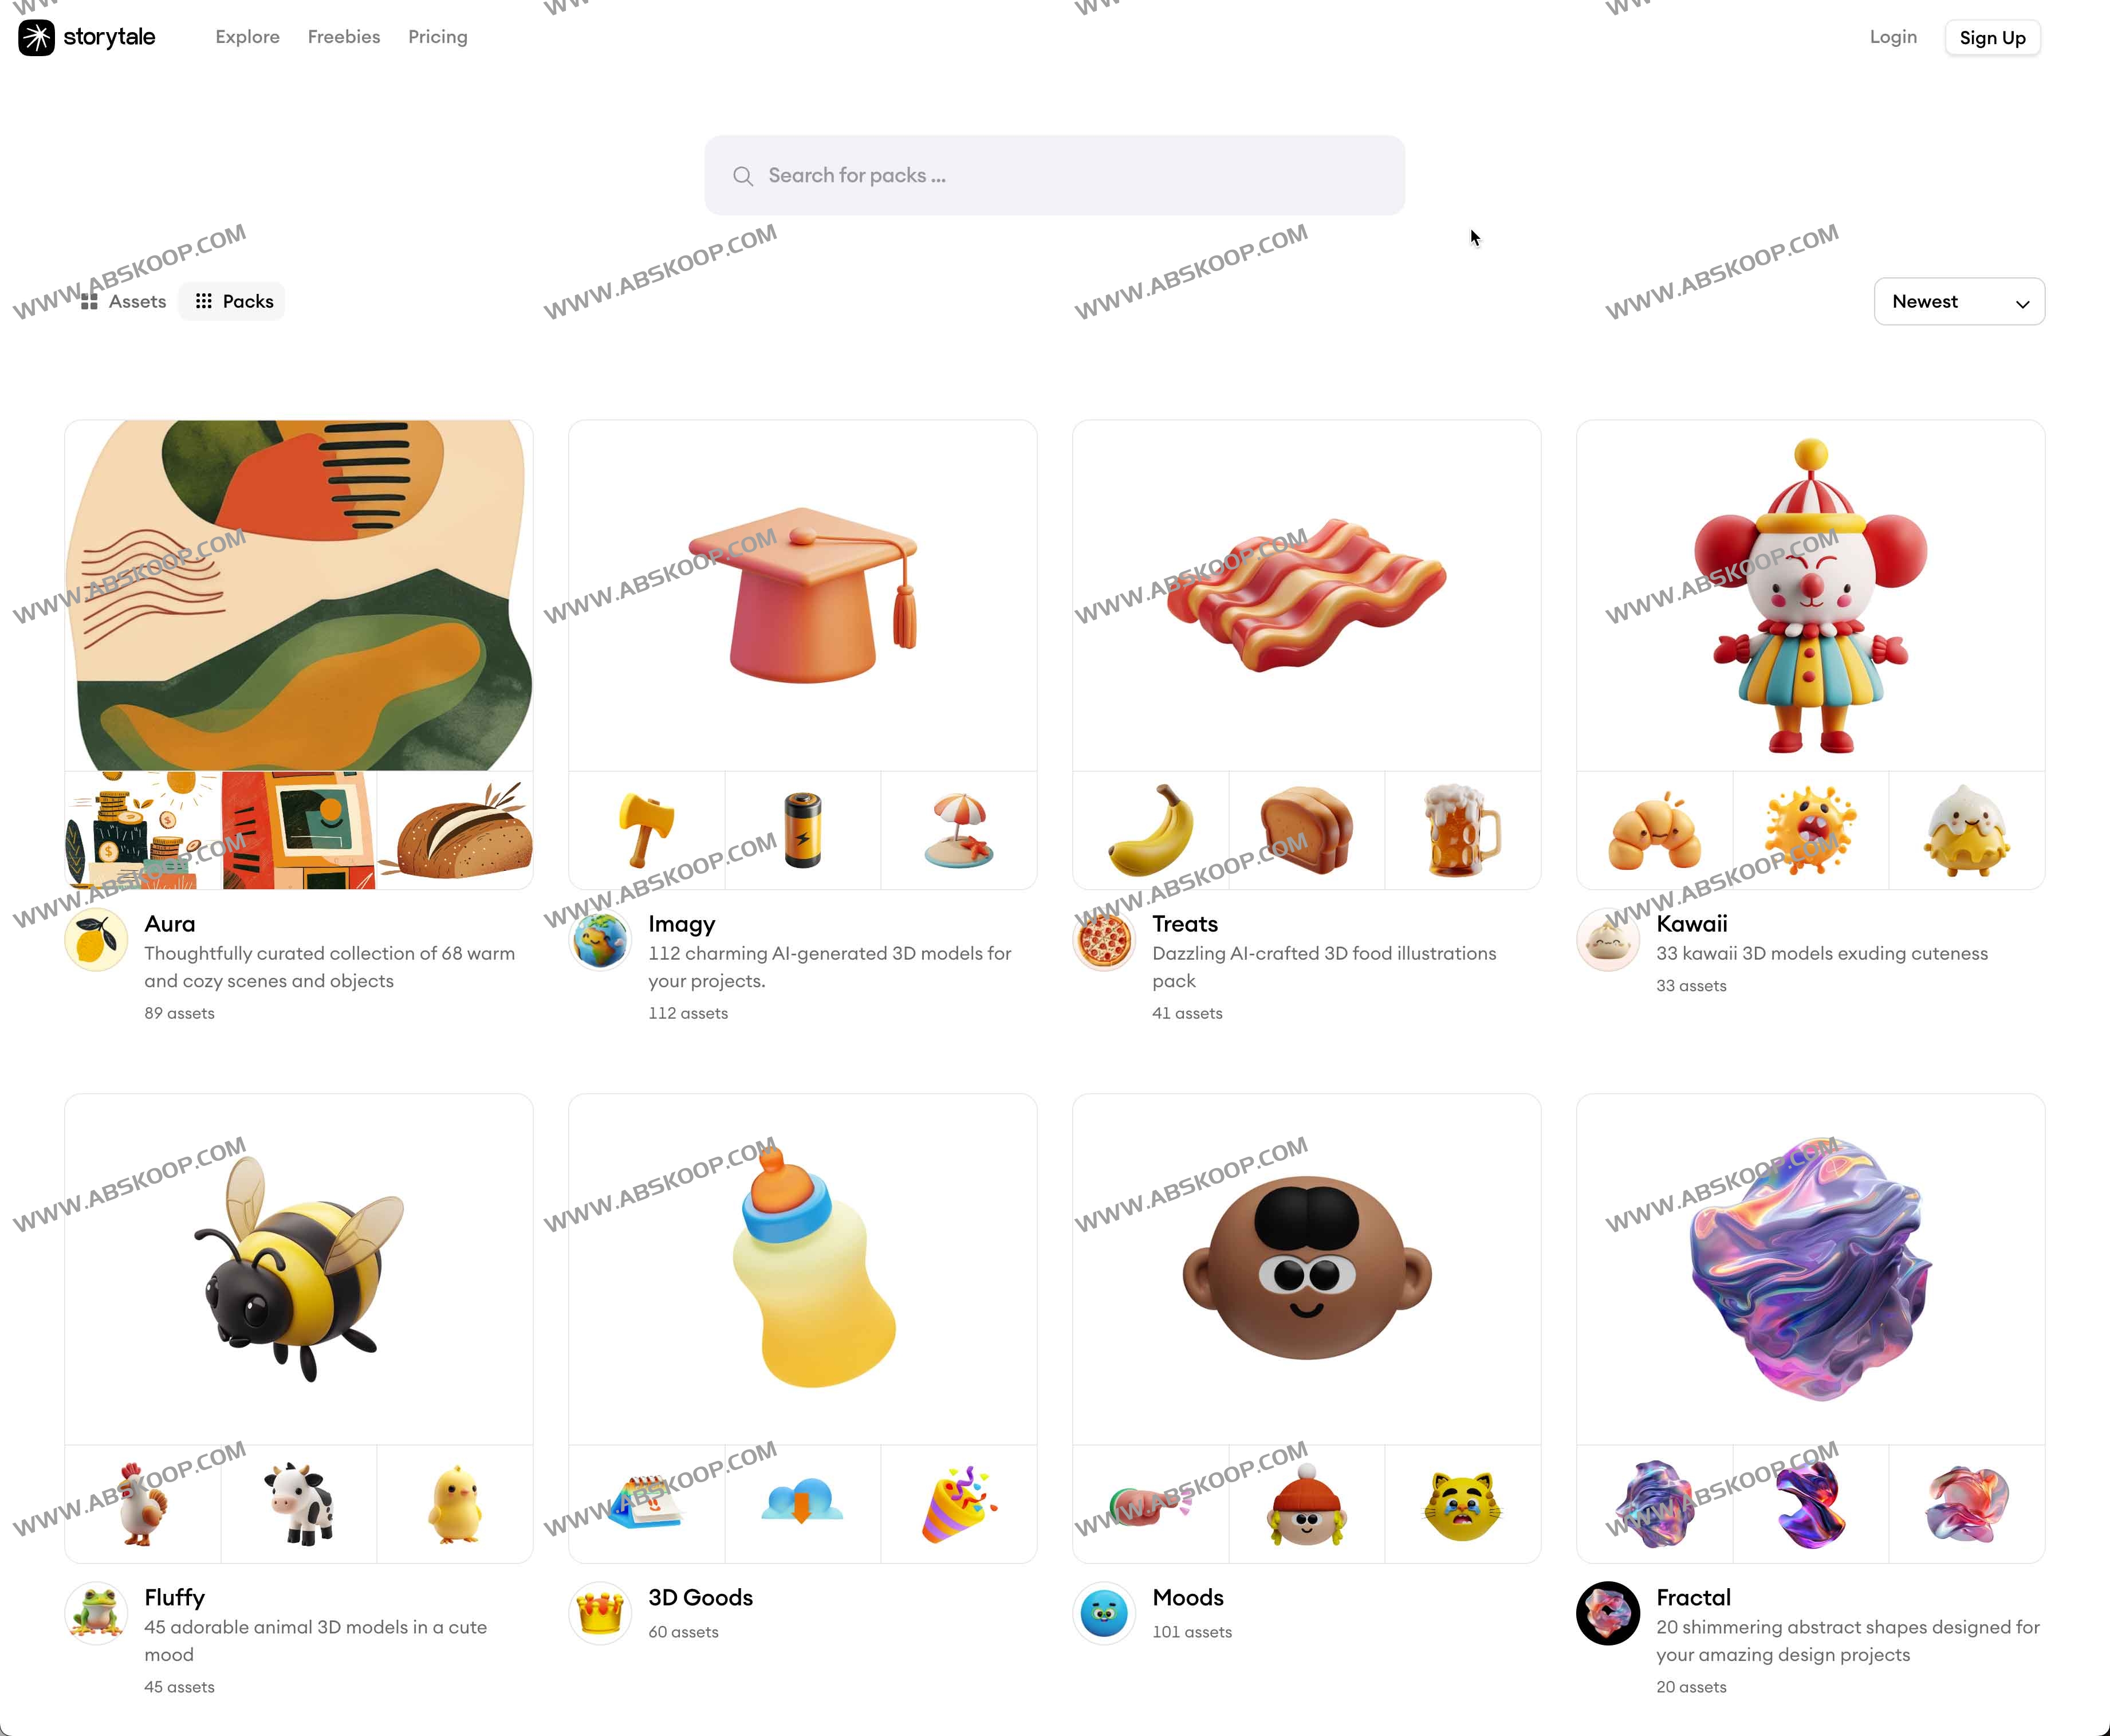Open the Explore menu item
Image resolution: width=2110 pixels, height=1736 pixels.
pyautogui.click(x=248, y=37)
